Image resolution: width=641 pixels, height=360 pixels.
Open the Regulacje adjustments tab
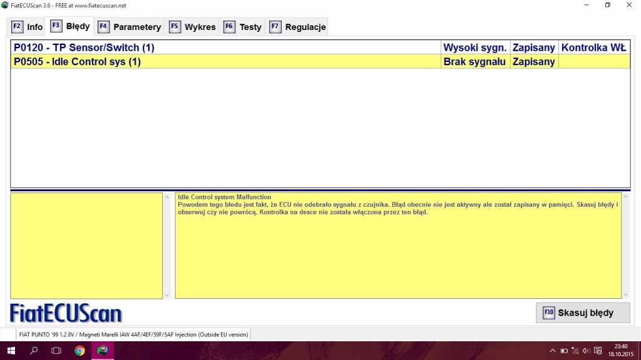coord(298,27)
